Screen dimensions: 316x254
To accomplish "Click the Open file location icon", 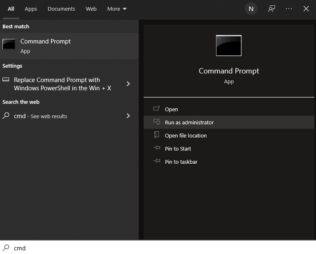I will 156,135.
